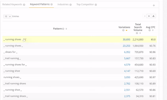Viewport: 167px width, 100px height.
Task: Open variations link 4,147
Action: point(127,71)
